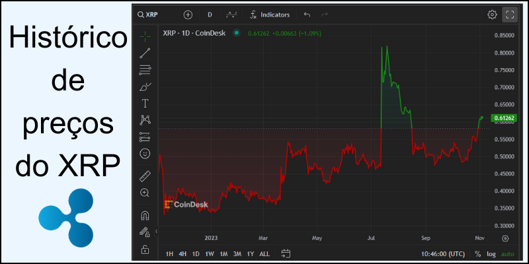Click the XRP · 1D · CoinDesk legend title
The height and width of the screenshot is (264, 529).
click(x=194, y=33)
